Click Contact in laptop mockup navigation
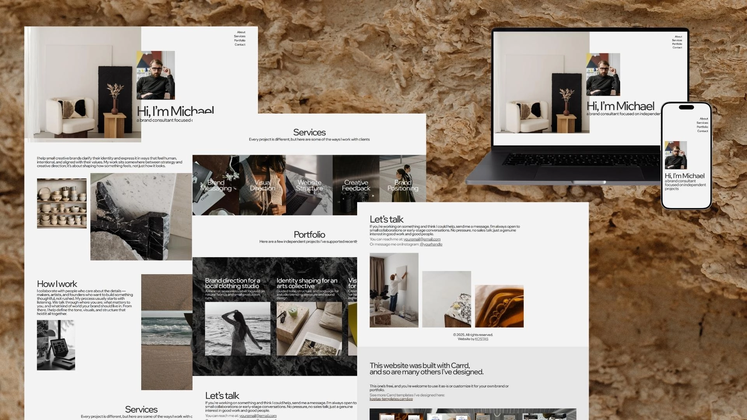The image size is (747, 420). 677,48
